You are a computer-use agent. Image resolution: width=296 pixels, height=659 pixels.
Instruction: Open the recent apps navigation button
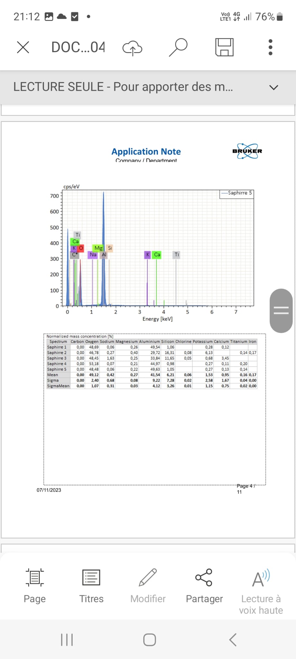click(67, 640)
